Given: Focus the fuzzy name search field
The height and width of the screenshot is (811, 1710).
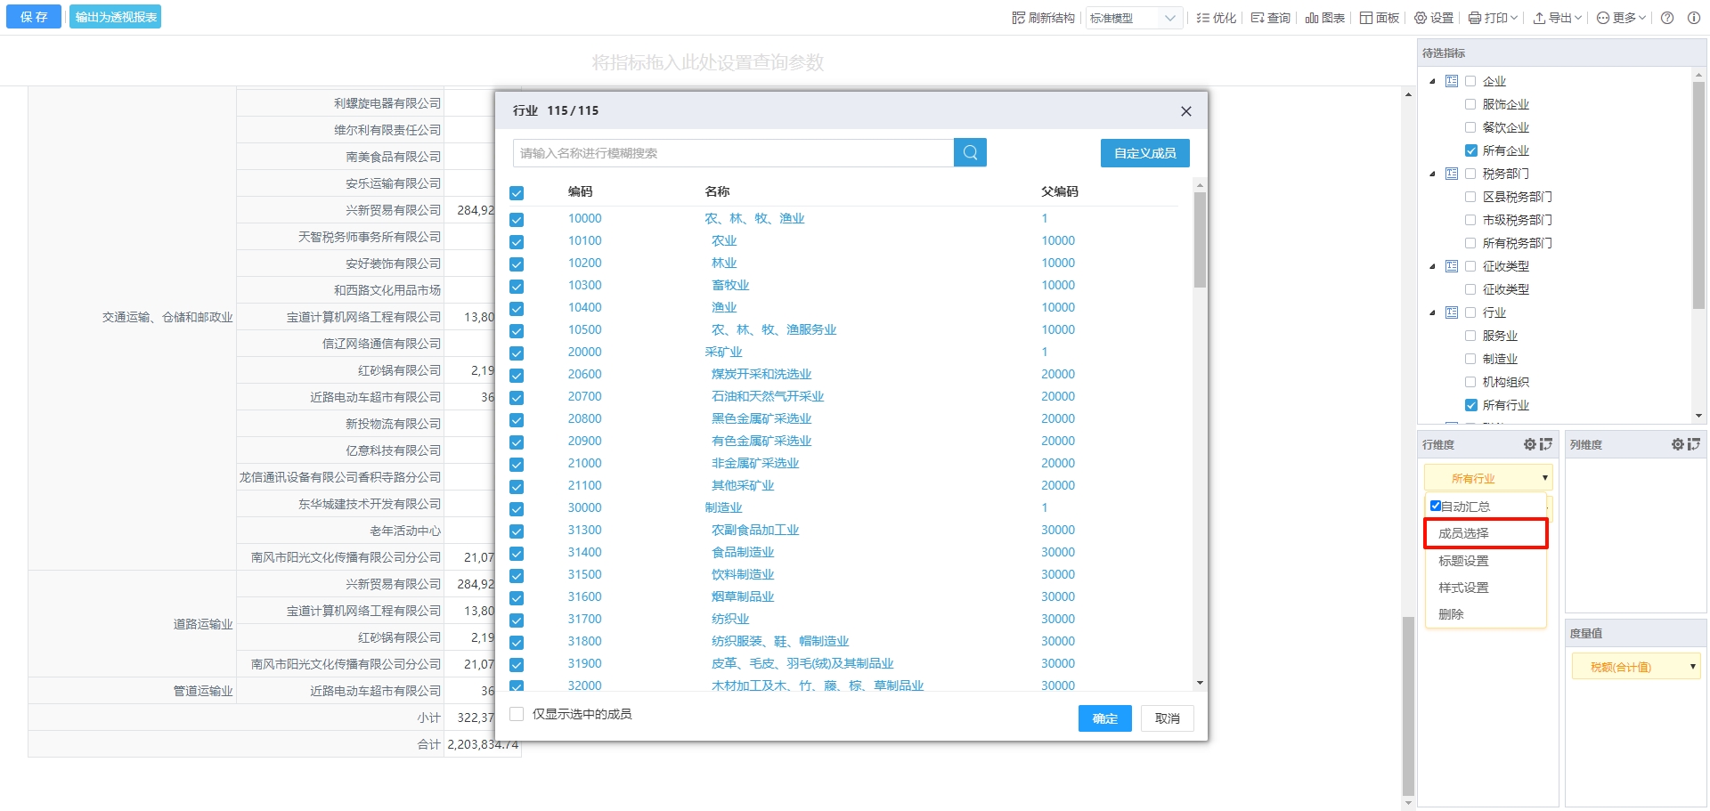Looking at the screenshot, I should tap(732, 153).
